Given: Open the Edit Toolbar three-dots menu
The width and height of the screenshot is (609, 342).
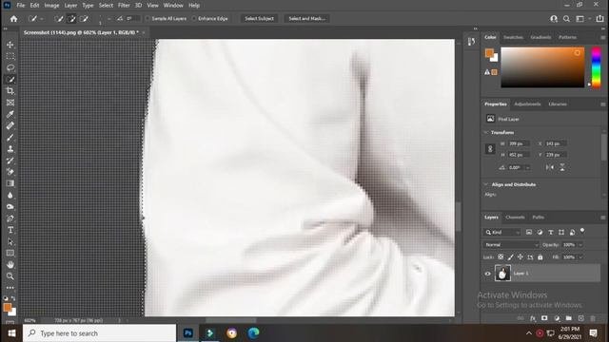Looking at the screenshot, I should pyautogui.click(x=10, y=288).
